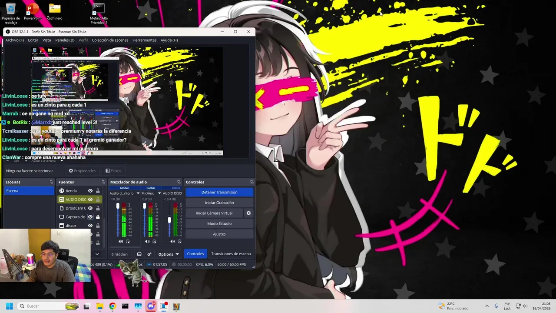Click the globe icon beside tienda source
This screenshot has height=313, width=556.
(x=62, y=191)
